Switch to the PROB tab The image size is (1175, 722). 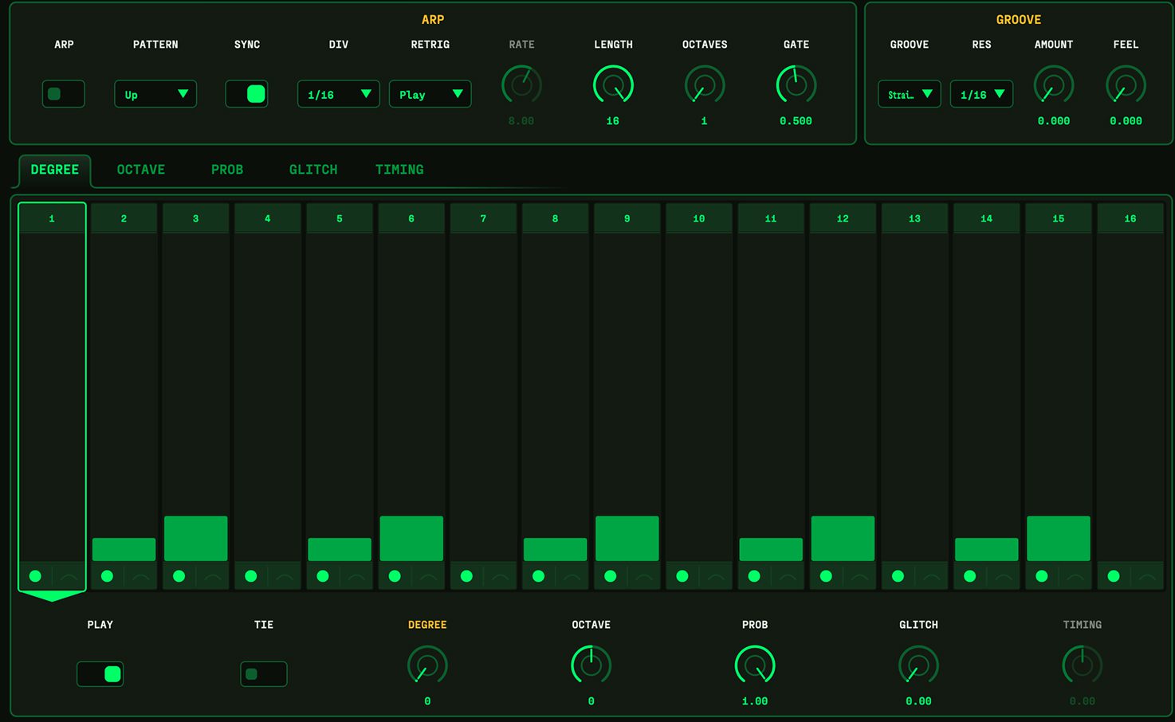pos(227,170)
